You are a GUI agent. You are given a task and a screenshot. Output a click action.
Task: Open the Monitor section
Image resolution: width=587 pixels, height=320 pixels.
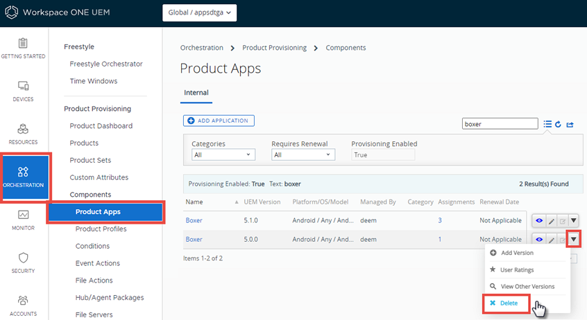click(x=23, y=220)
